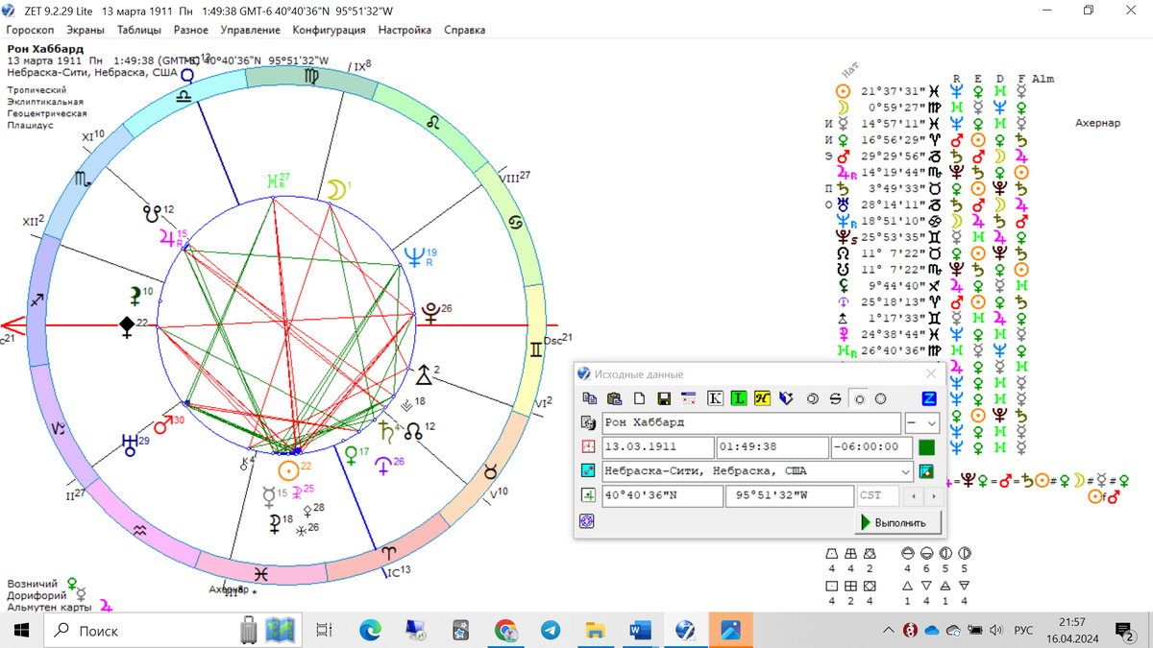
Task: Click the Windows Start button
Action: coord(21,630)
